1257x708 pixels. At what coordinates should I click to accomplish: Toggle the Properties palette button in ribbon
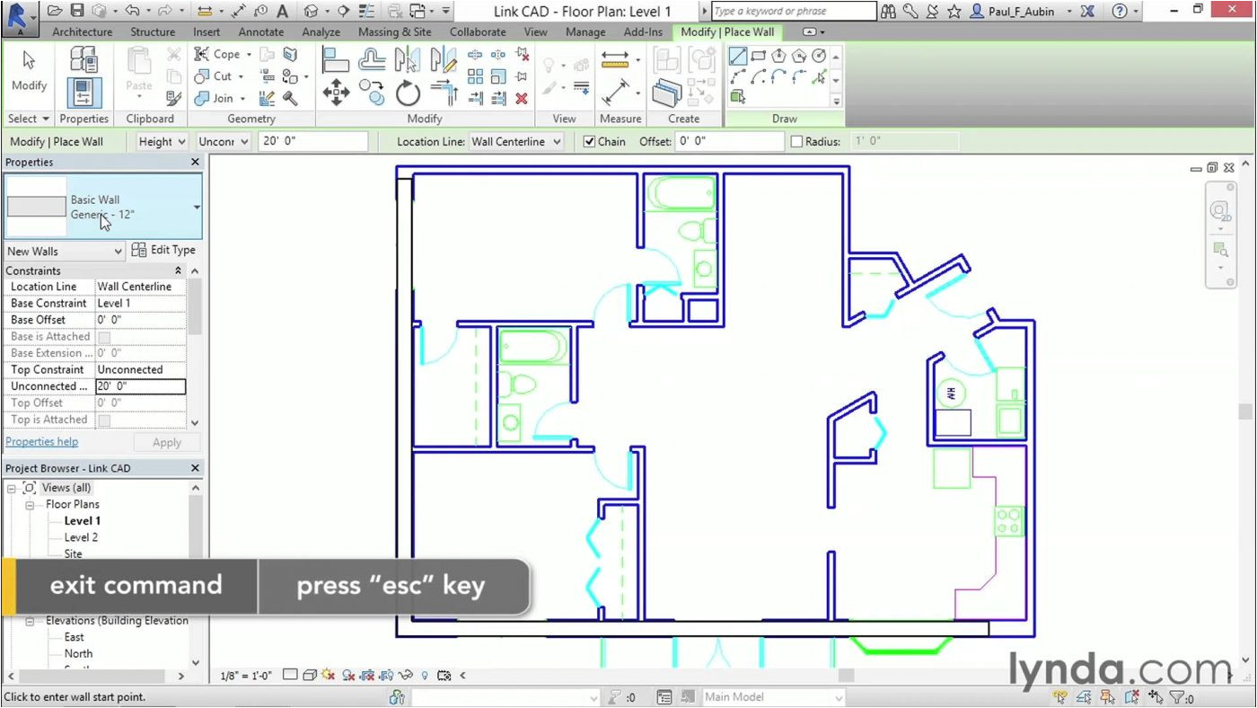click(84, 93)
